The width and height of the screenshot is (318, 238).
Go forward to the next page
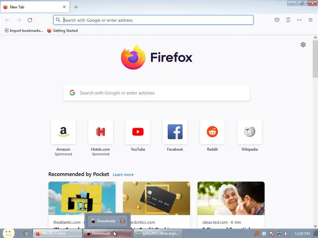point(19,20)
